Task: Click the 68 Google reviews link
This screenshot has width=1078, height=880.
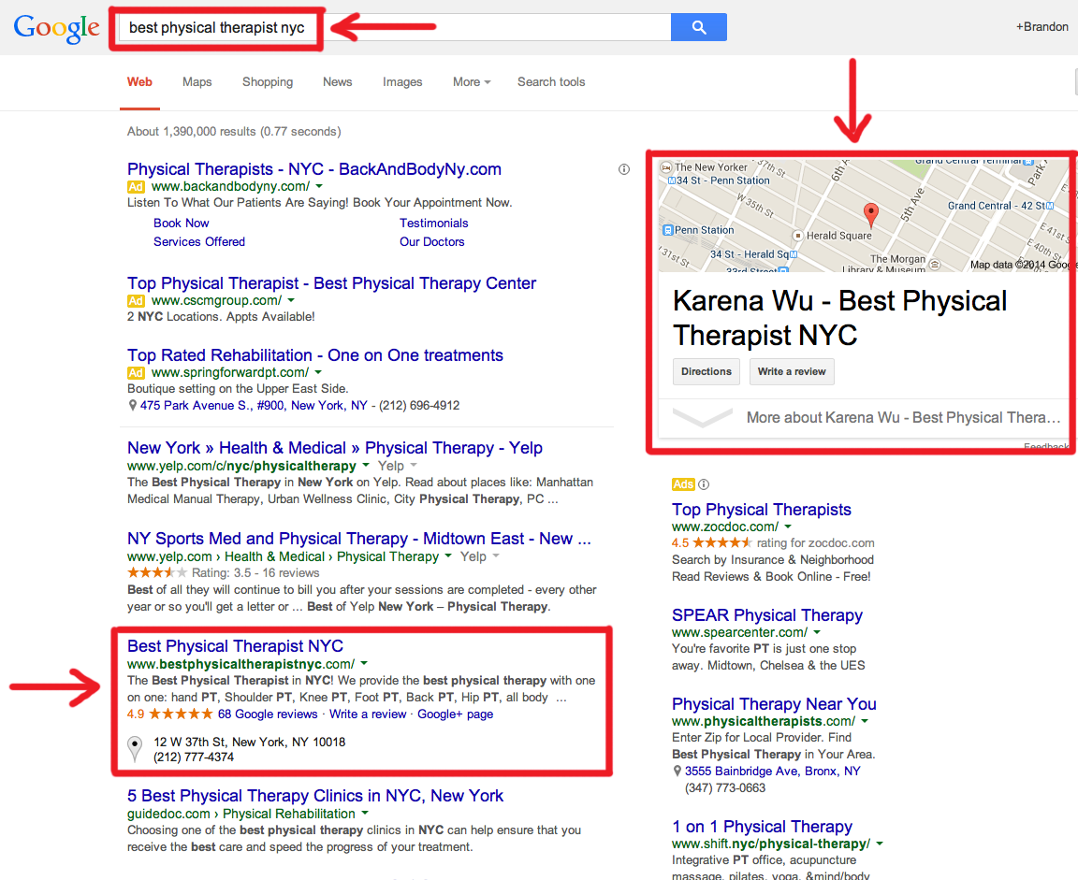Action: 268,714
